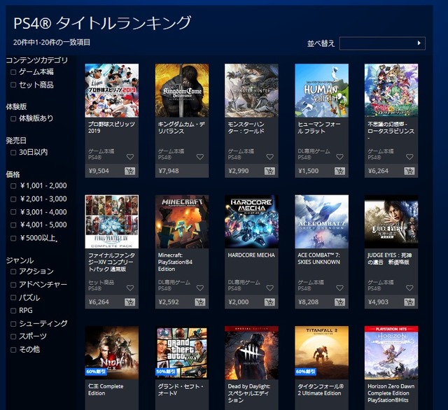Click cart icon for JUDGE EYES
448x410 pixels.
tap(409, 302)
